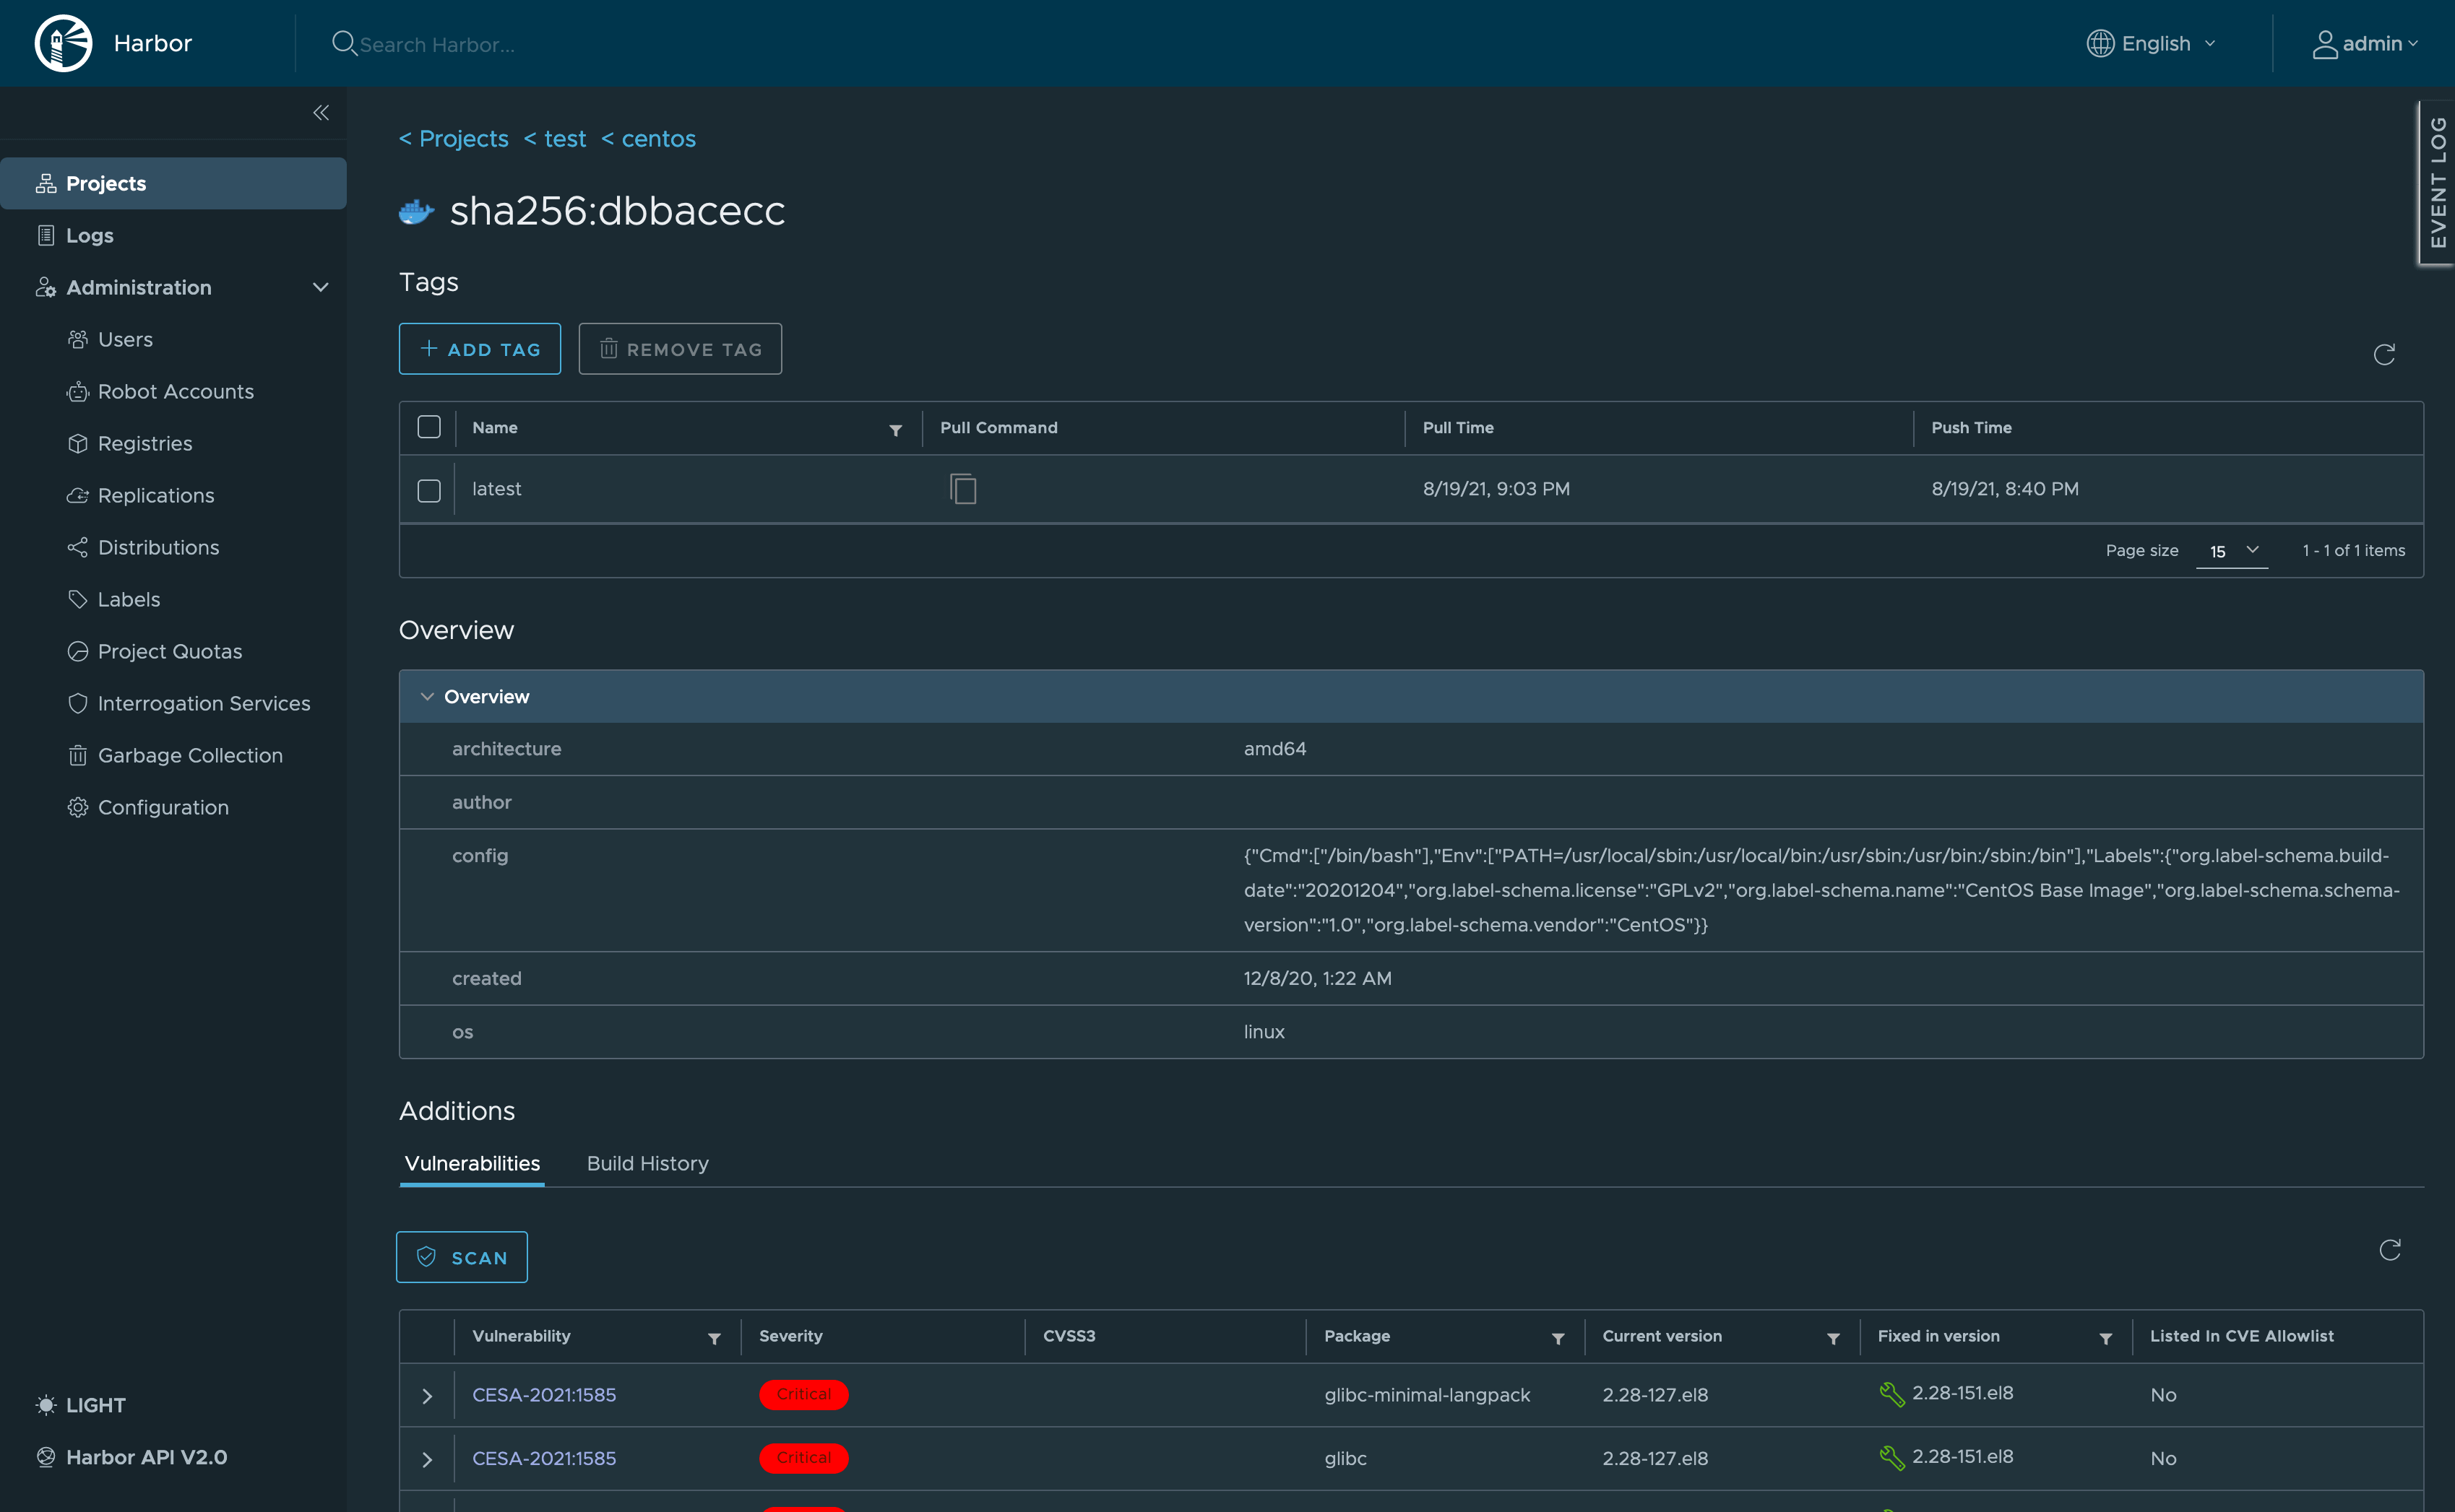Collapse the sidebar with double-chevron icon

tap(320, 113)
